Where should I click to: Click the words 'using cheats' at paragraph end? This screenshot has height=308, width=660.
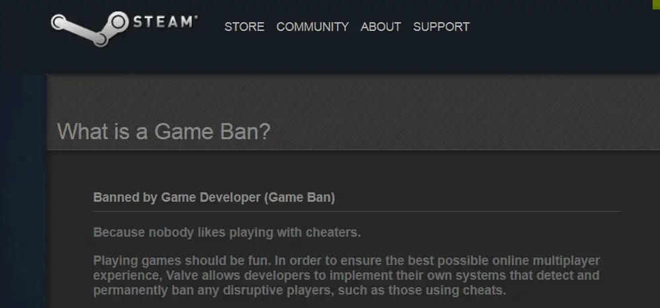point(469,291)
